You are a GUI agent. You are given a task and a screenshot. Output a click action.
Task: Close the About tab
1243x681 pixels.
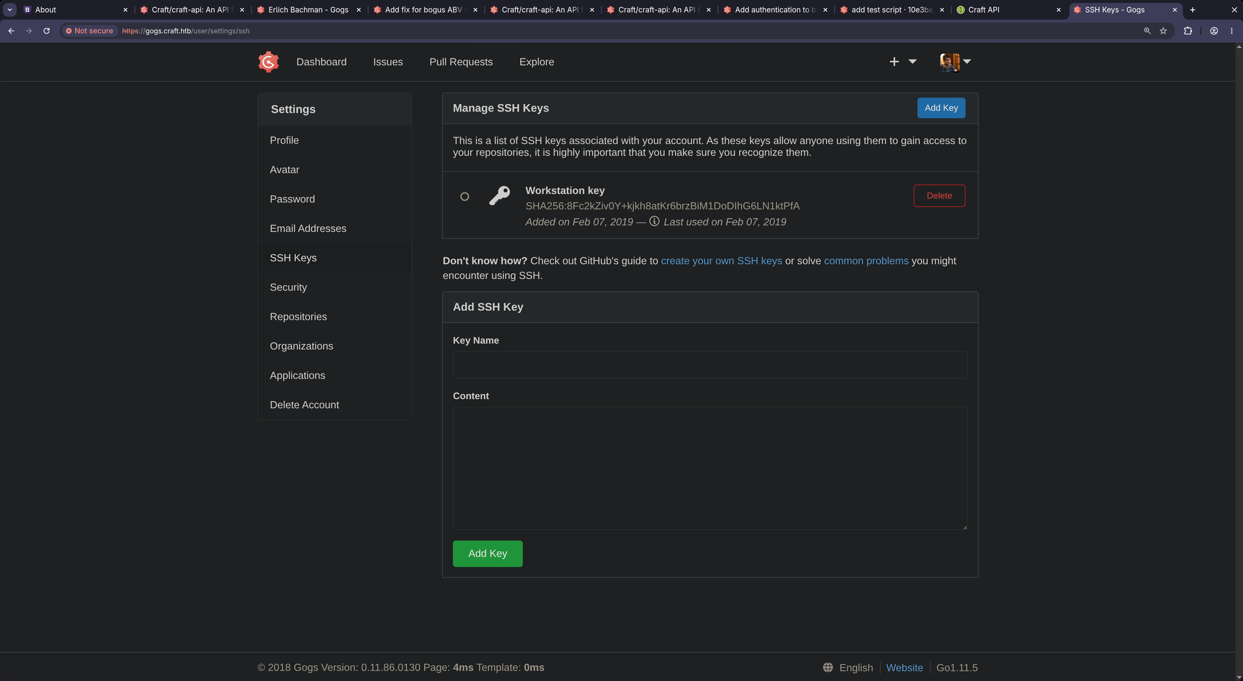point(125,10)
